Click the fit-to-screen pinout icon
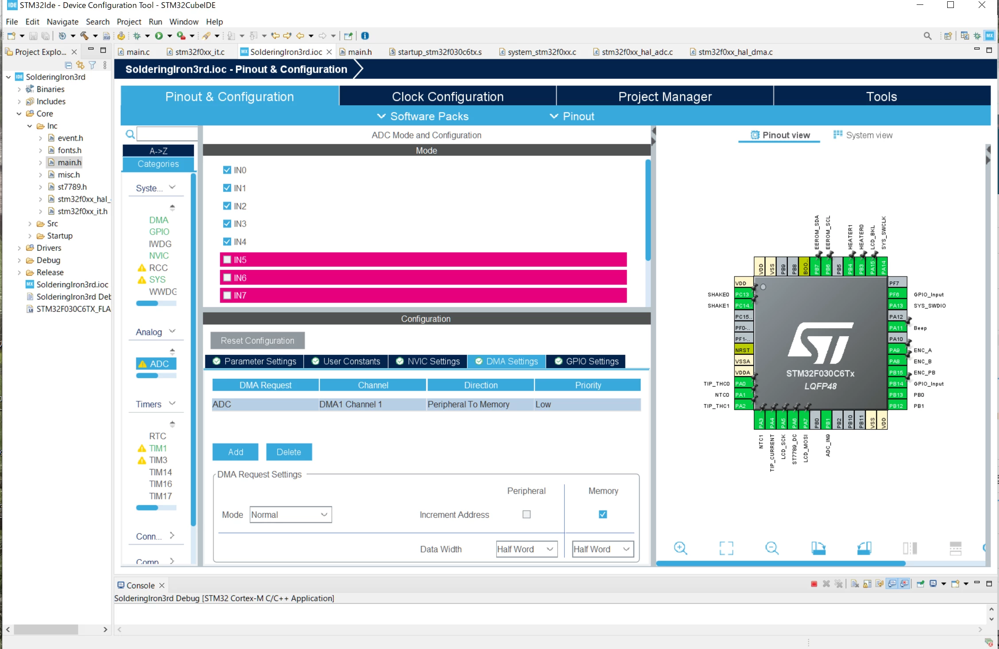This screenshot has width=999, height=649. point(726,548)
